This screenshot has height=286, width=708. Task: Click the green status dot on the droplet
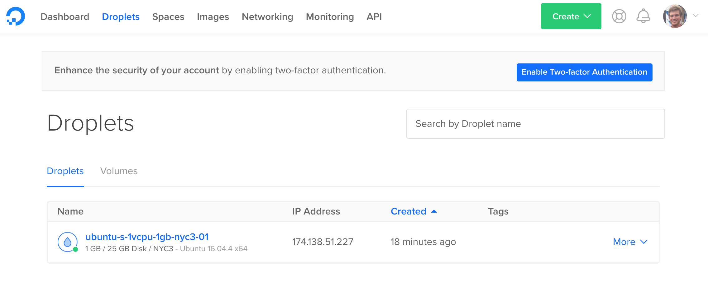[x=75, y=249]
